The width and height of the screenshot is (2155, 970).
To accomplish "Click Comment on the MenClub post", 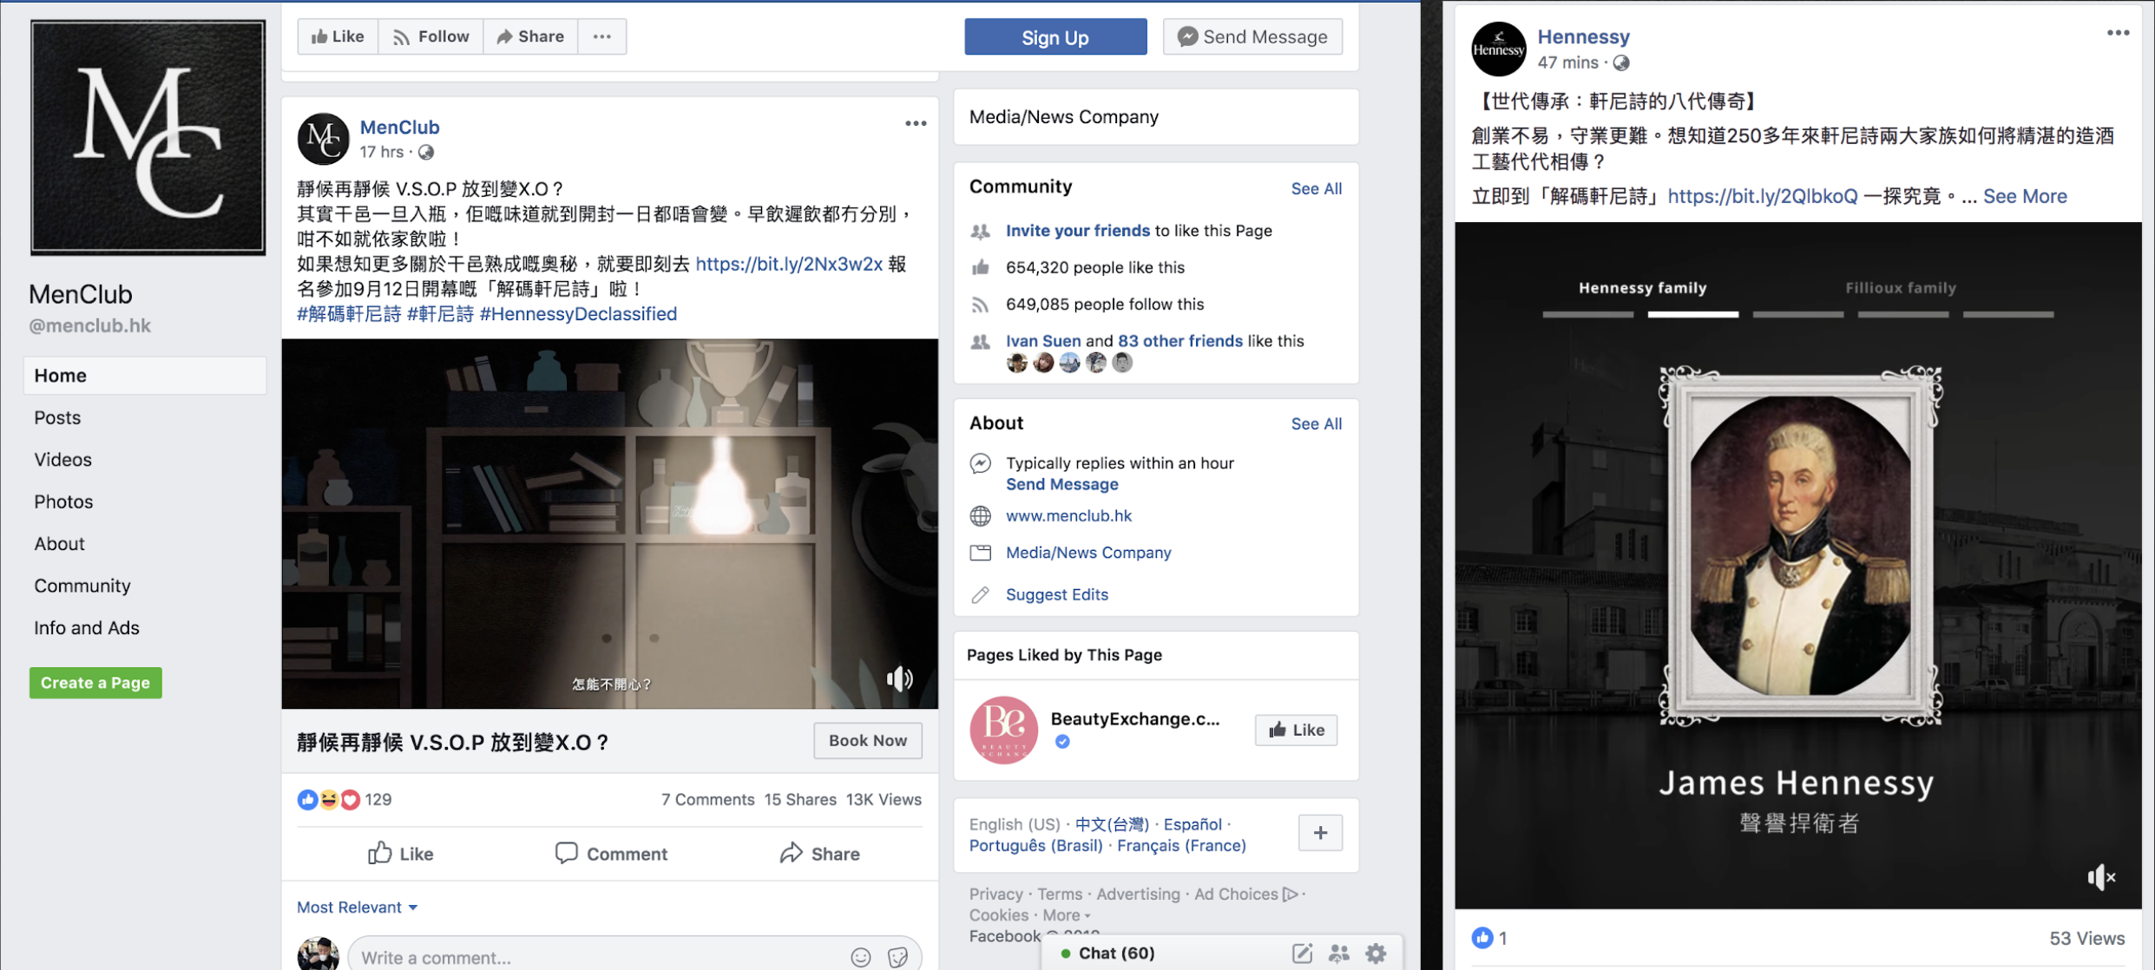I will 611,854.
